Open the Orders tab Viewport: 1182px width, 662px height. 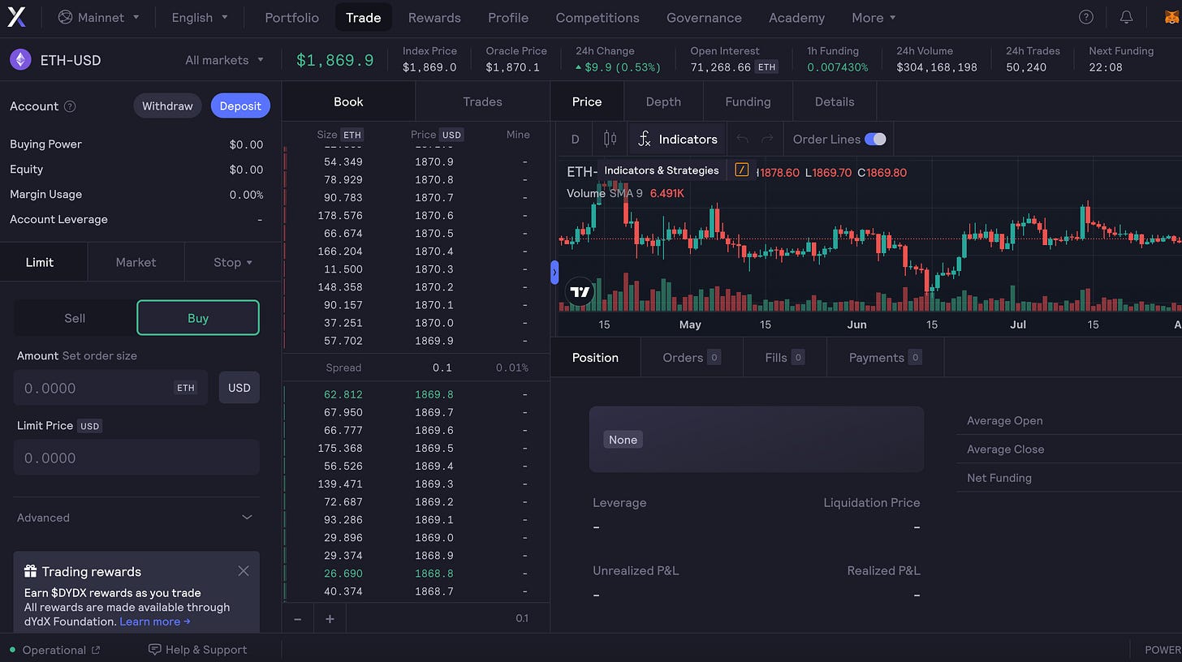[691, 358]
